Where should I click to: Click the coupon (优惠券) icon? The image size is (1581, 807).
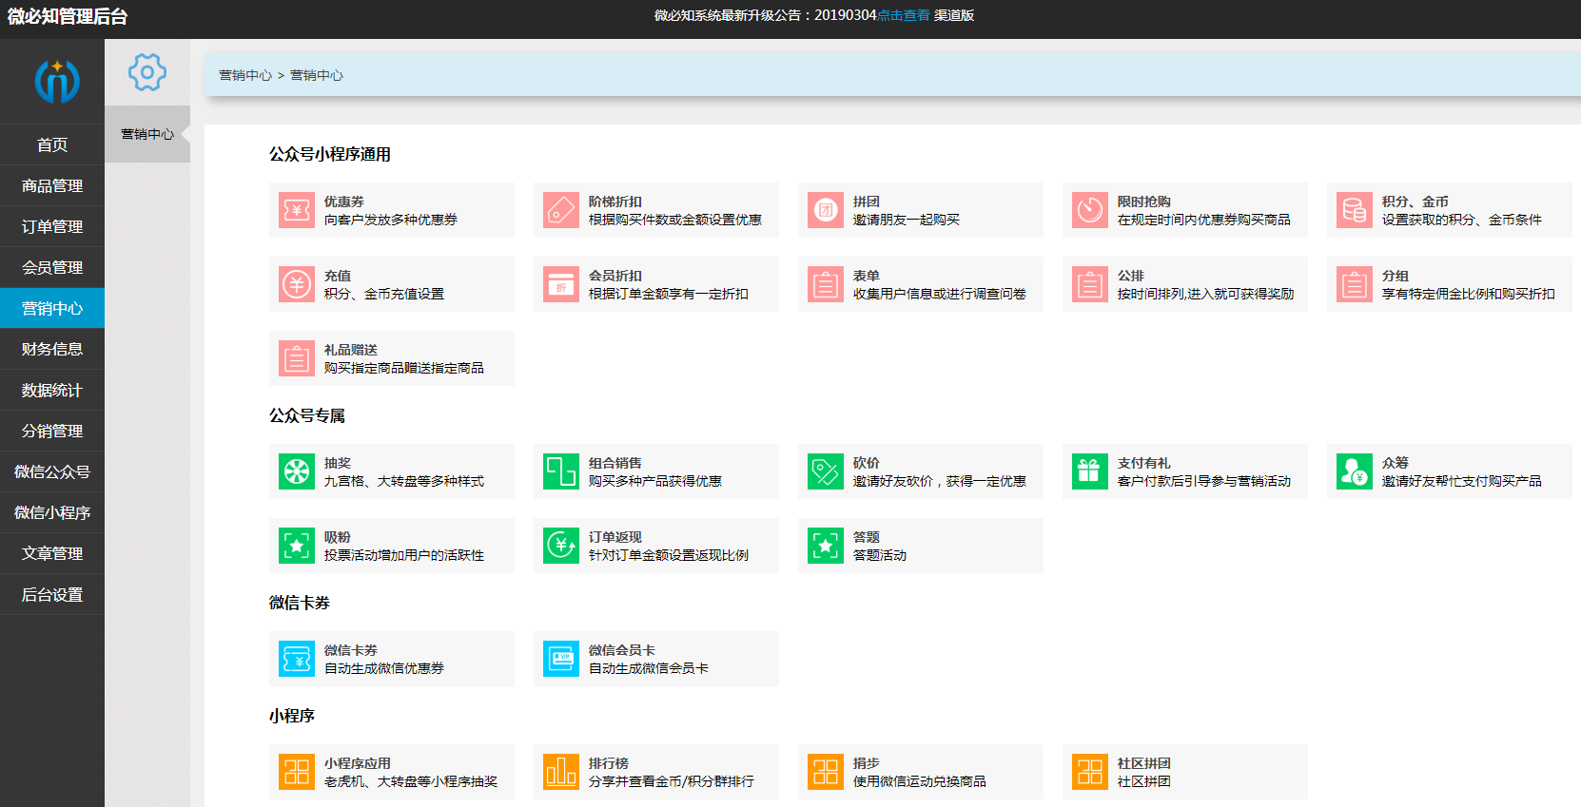point(297,210)
